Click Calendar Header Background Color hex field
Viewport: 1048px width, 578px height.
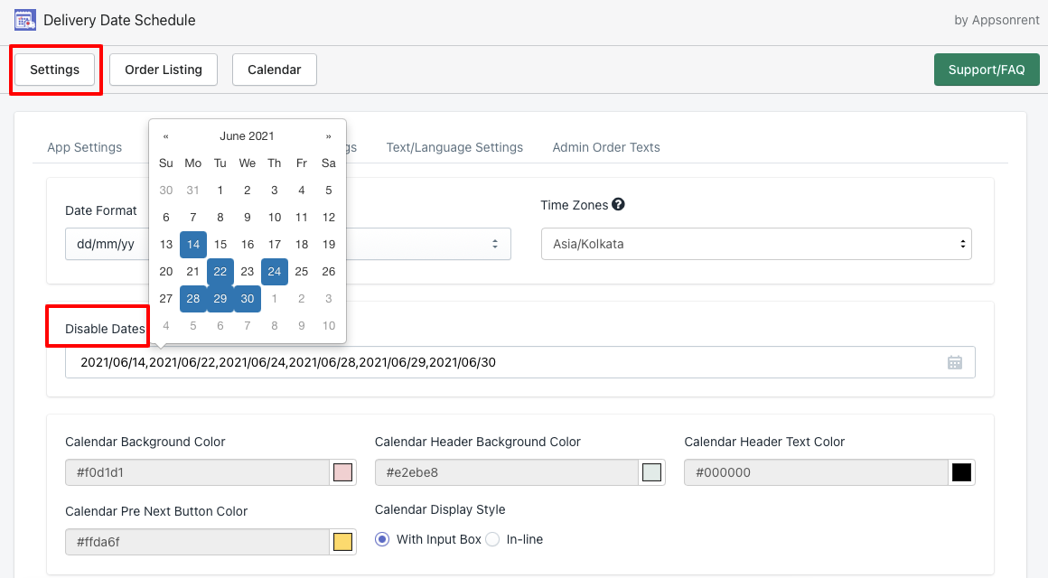[x=507, y=472]
